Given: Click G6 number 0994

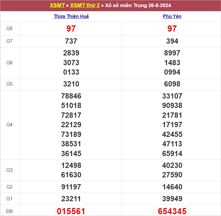Looking at the screenshot, I should (172, 72).
